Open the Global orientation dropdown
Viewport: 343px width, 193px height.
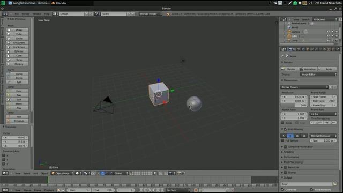point(121,173)
